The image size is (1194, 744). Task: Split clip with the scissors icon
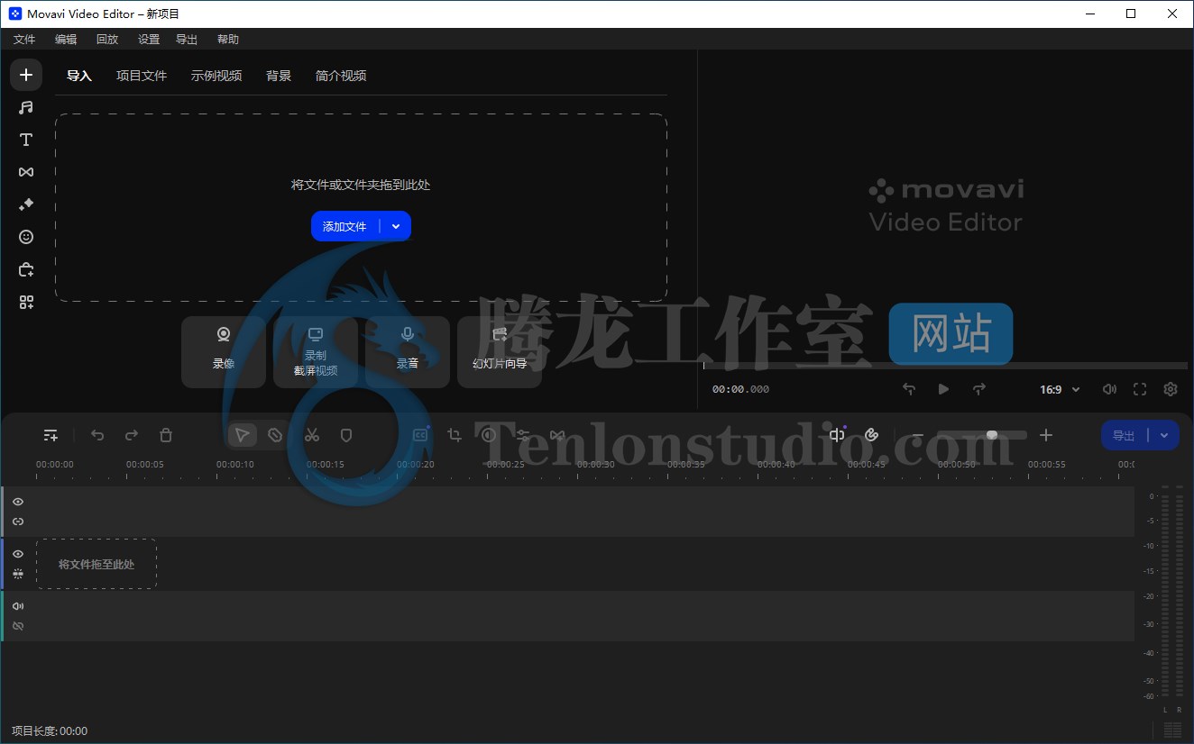[312, 435]
